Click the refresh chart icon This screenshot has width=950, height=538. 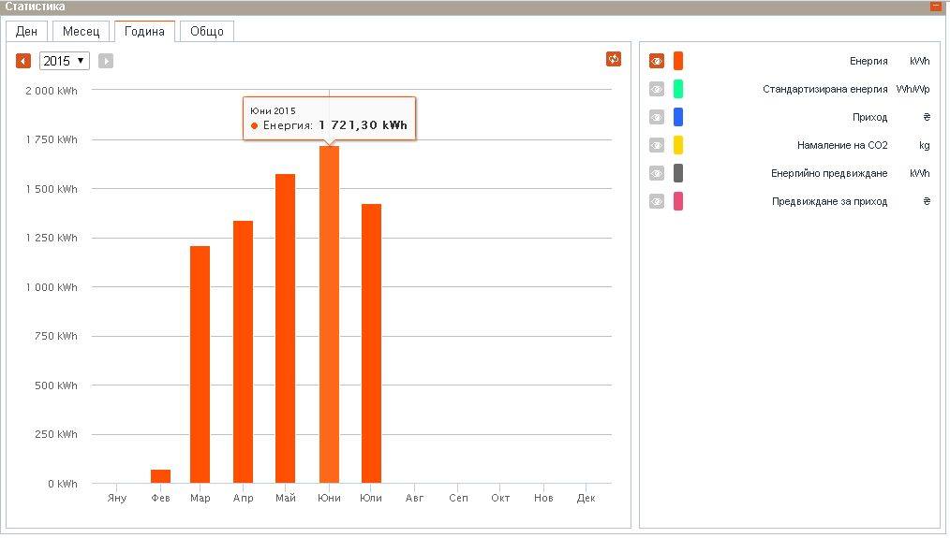(x=614, y=59)
